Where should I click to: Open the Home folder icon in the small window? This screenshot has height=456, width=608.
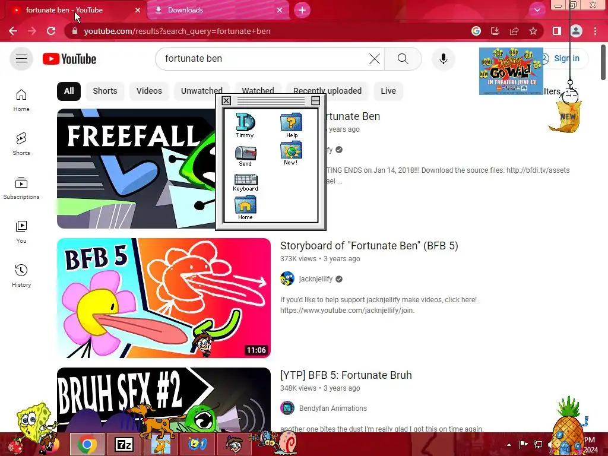click(245, 208)
